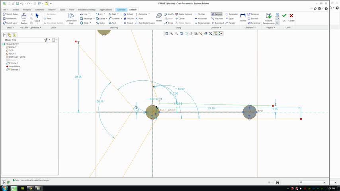The height and width of the screenshot is (191, 340).
Task: Click the Sketch View button
Action: (10, 23)
